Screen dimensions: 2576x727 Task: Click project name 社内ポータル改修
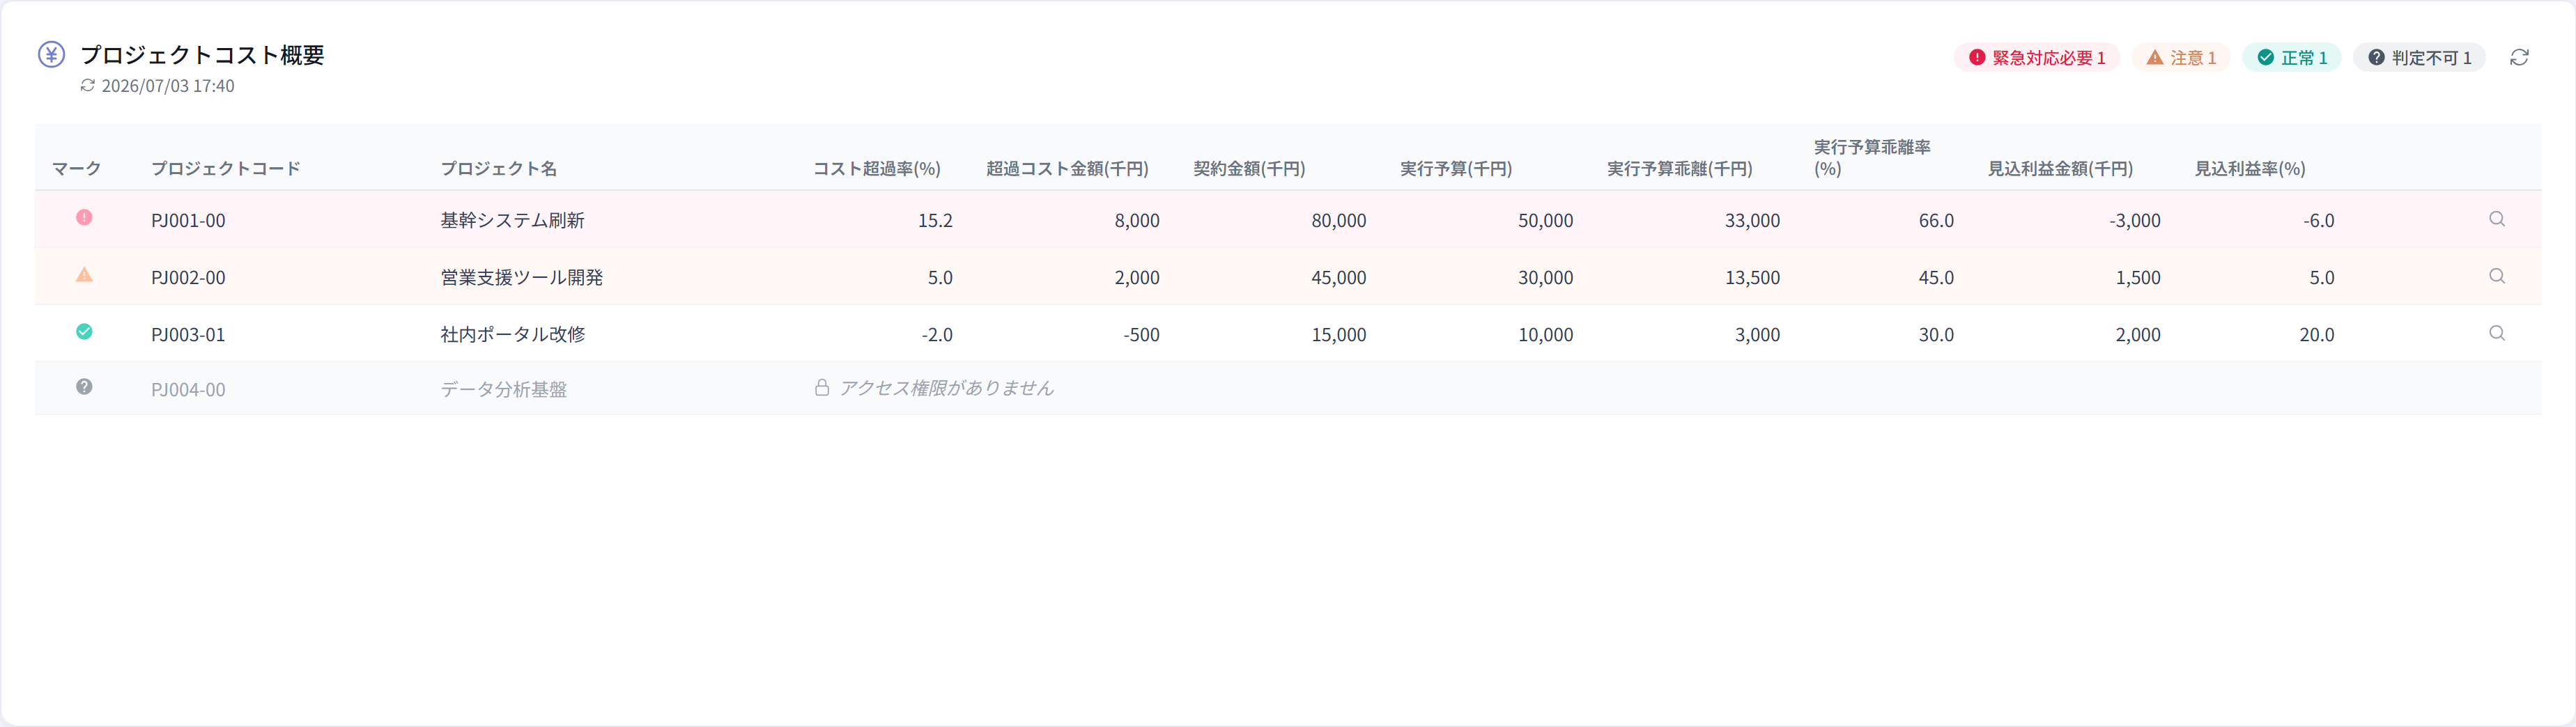(513, 334)
